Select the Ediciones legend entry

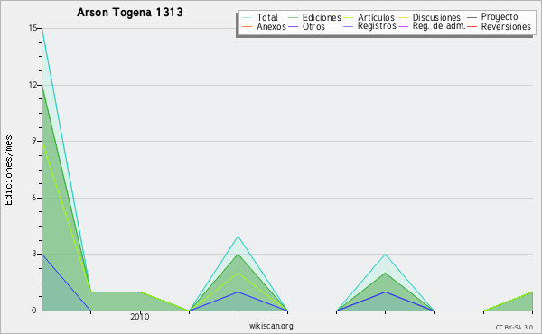(322, 17)
